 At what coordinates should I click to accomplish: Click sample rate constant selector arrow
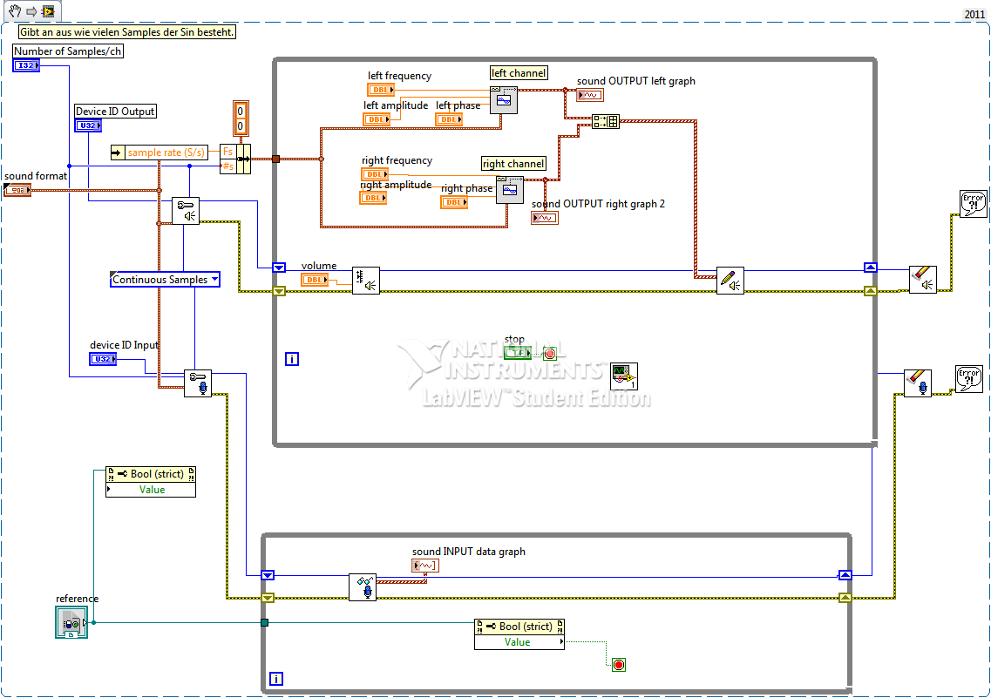point(118,152)
